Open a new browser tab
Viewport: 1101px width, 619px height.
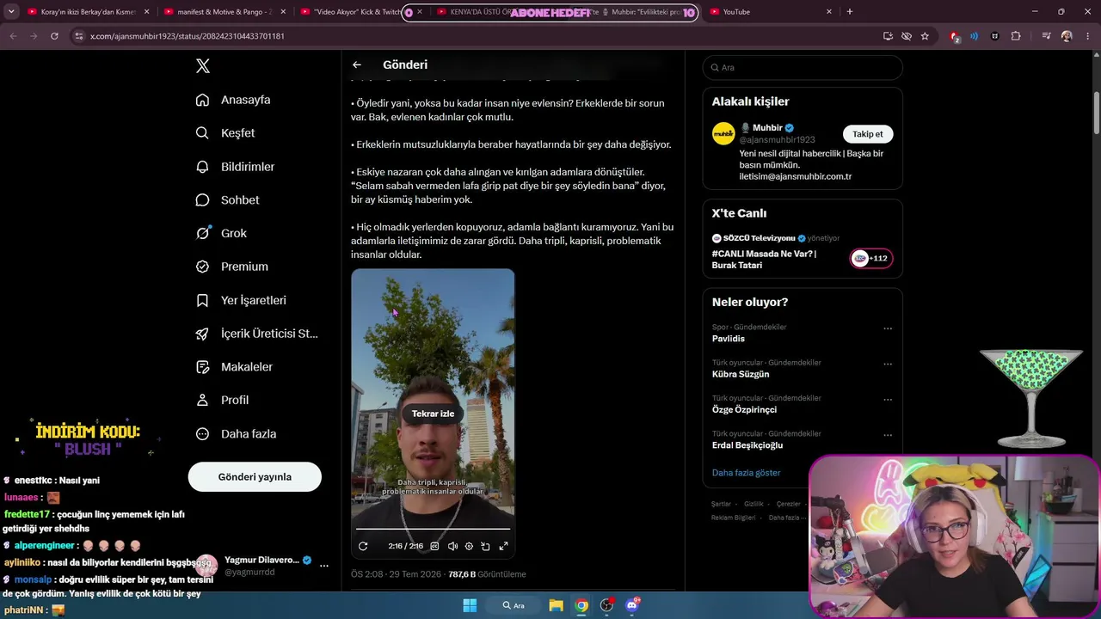pyautogui.click(x=850, y=12)
